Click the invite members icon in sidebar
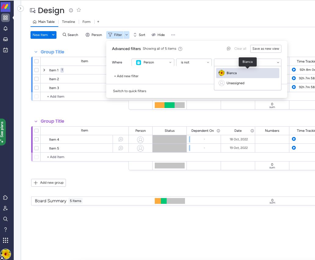 coord(5,208)
